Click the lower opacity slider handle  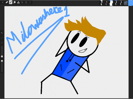2,61
